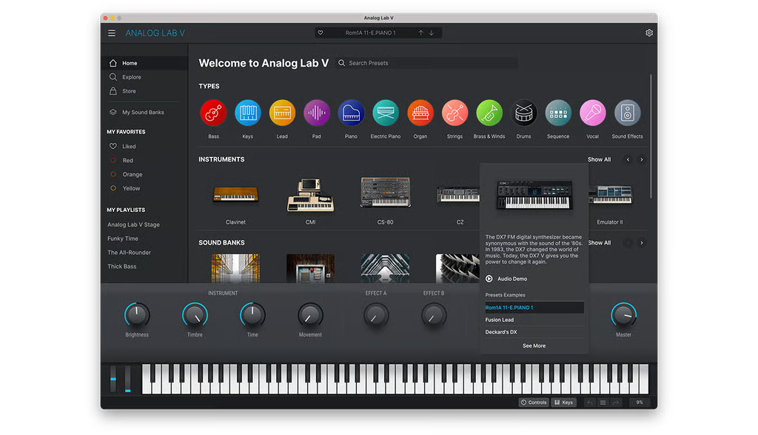
Task: Click the Movement knob
Action: point(310,315)
